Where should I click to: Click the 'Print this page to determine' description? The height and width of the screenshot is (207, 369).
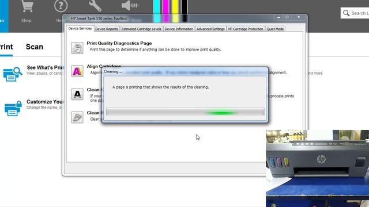point(156,49)
